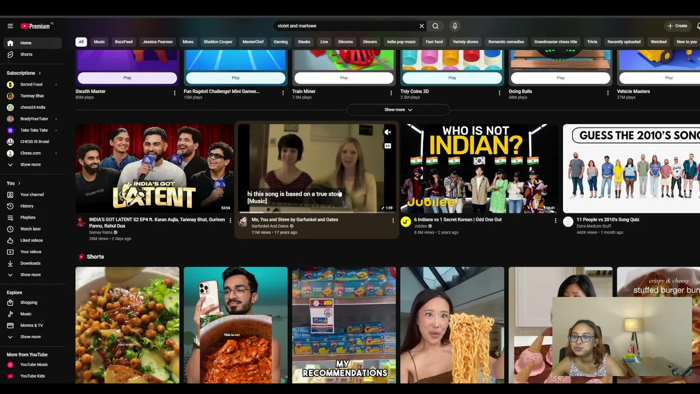
Task: Open YouTube Kids app link
Action: [x=33, y=376]
